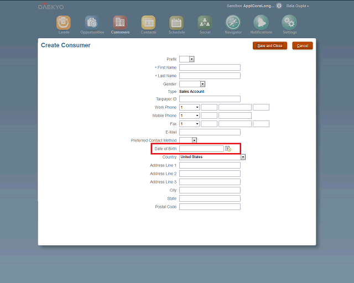Click the City input field
This screenshot has height=283, width=354.
pyautogui.click(x=210, y=190)
